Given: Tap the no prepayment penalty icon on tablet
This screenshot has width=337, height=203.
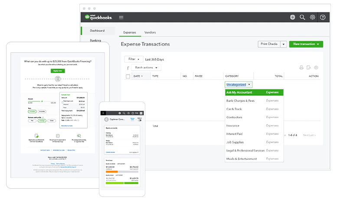Looking at the screenshot, I should coord(79,136).
